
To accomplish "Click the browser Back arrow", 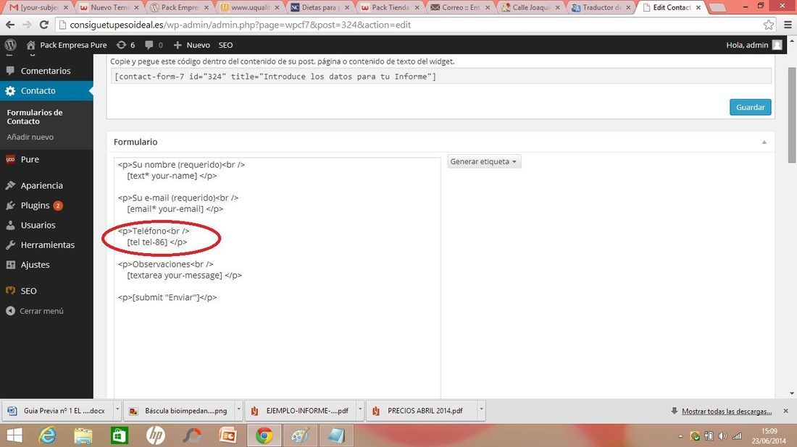I will coord(10,25).
